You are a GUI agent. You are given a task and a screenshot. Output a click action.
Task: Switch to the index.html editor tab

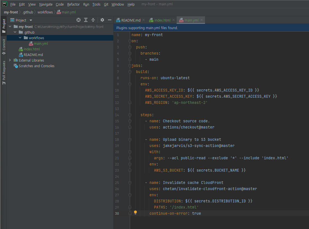pyautogui.click(x=162, y=20)
